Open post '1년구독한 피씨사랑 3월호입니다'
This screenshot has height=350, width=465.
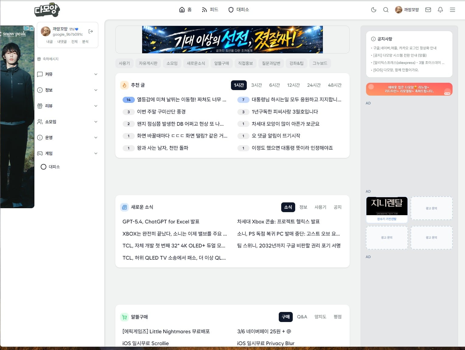tap(285, 112)
